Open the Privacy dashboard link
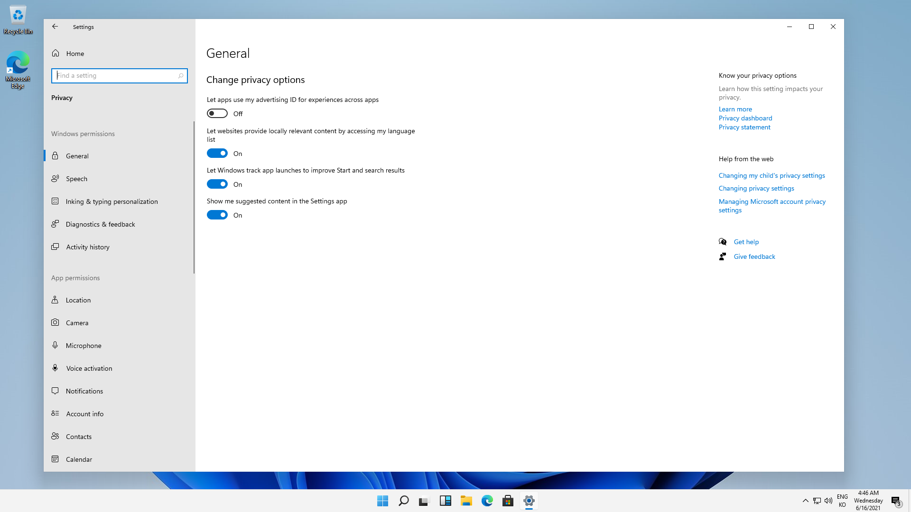 tap(745, 118)
